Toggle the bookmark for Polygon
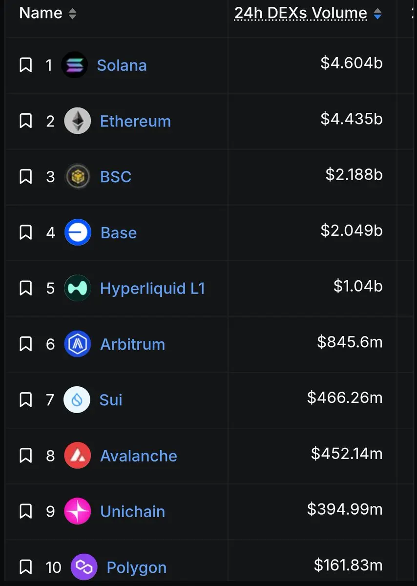 pyautogui.click(x=25, y=567)
